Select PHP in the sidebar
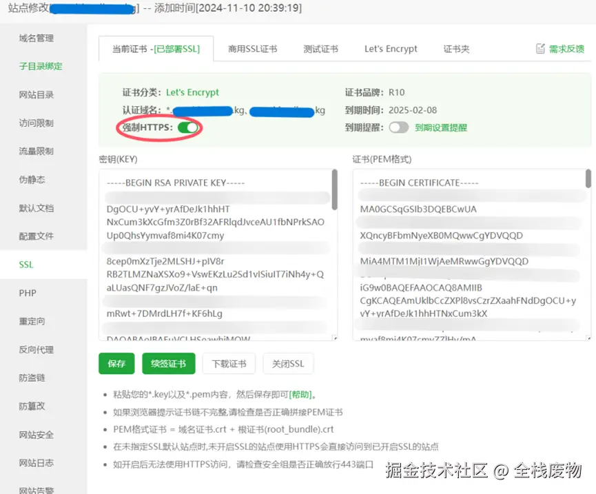Screen dimensions: 596x494 pyautogui.click(x=28, y=293)
